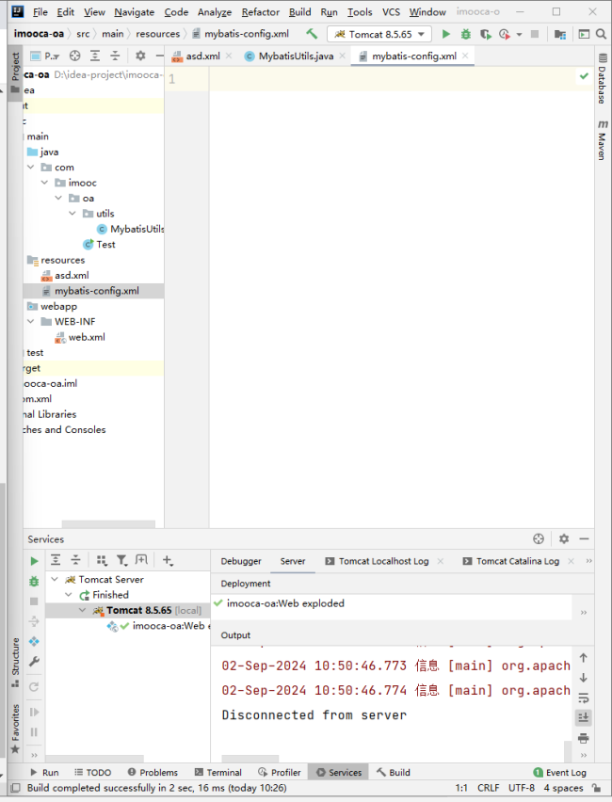This screenshot has height=802, width=612.
Task: Click Add Service plus icon
Action: point(168,560)
